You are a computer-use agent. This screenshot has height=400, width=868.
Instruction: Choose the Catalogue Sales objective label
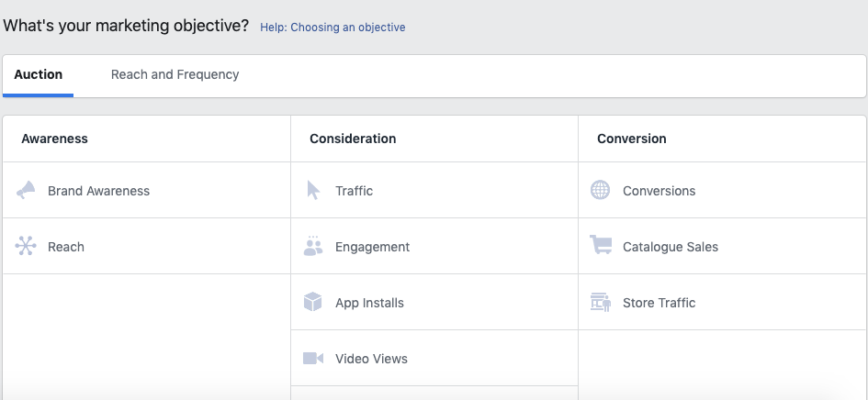coord(671,247)
